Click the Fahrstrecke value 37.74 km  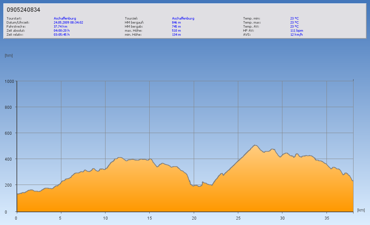pos(60,26)
